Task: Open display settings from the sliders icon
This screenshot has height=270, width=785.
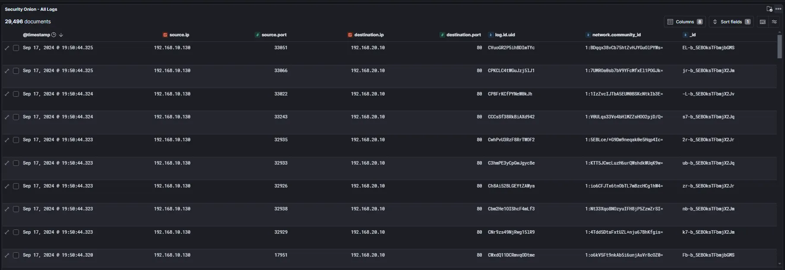Action: point(774,22)
